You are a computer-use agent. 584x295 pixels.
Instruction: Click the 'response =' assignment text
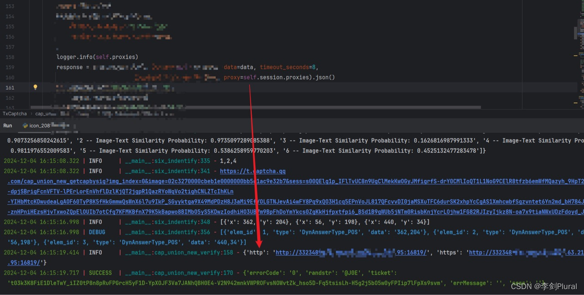click(x=73, y=67)
